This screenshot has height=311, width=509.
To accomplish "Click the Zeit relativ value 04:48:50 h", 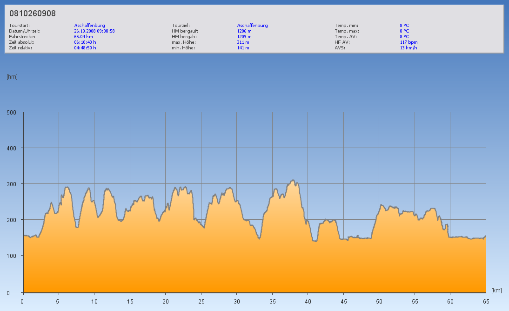I will (x=85, y=47).
